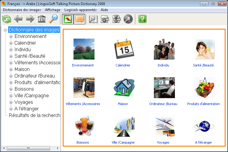Click the tree panel scrollbar right arrow
The height and width of the screenshot is (152, 228).
(x=58, y=148)
